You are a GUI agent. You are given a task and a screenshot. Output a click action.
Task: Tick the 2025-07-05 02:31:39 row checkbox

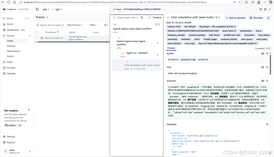click(36, 38)
